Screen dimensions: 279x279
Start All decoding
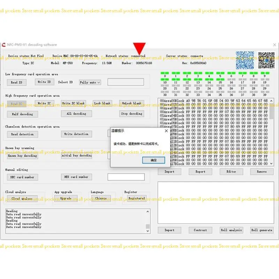(x=76, y=114)
